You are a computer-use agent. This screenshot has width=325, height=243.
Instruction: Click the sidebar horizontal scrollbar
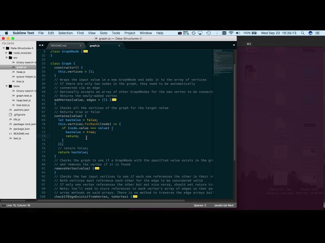tap(13, 200)
